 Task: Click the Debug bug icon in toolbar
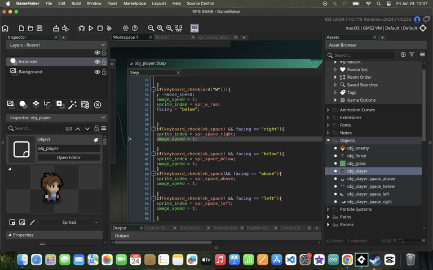pos(82,28)
